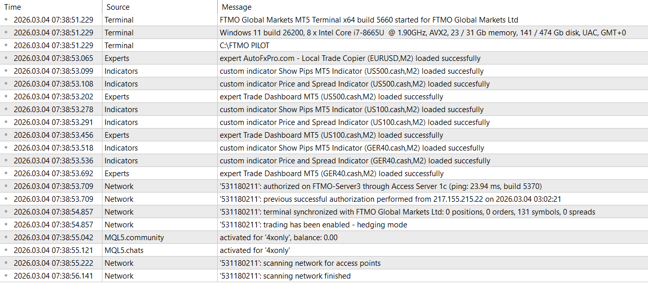648x296 pixels.
Task: Select the terminal synchronized message row
Action: click(x=407, y=212)
